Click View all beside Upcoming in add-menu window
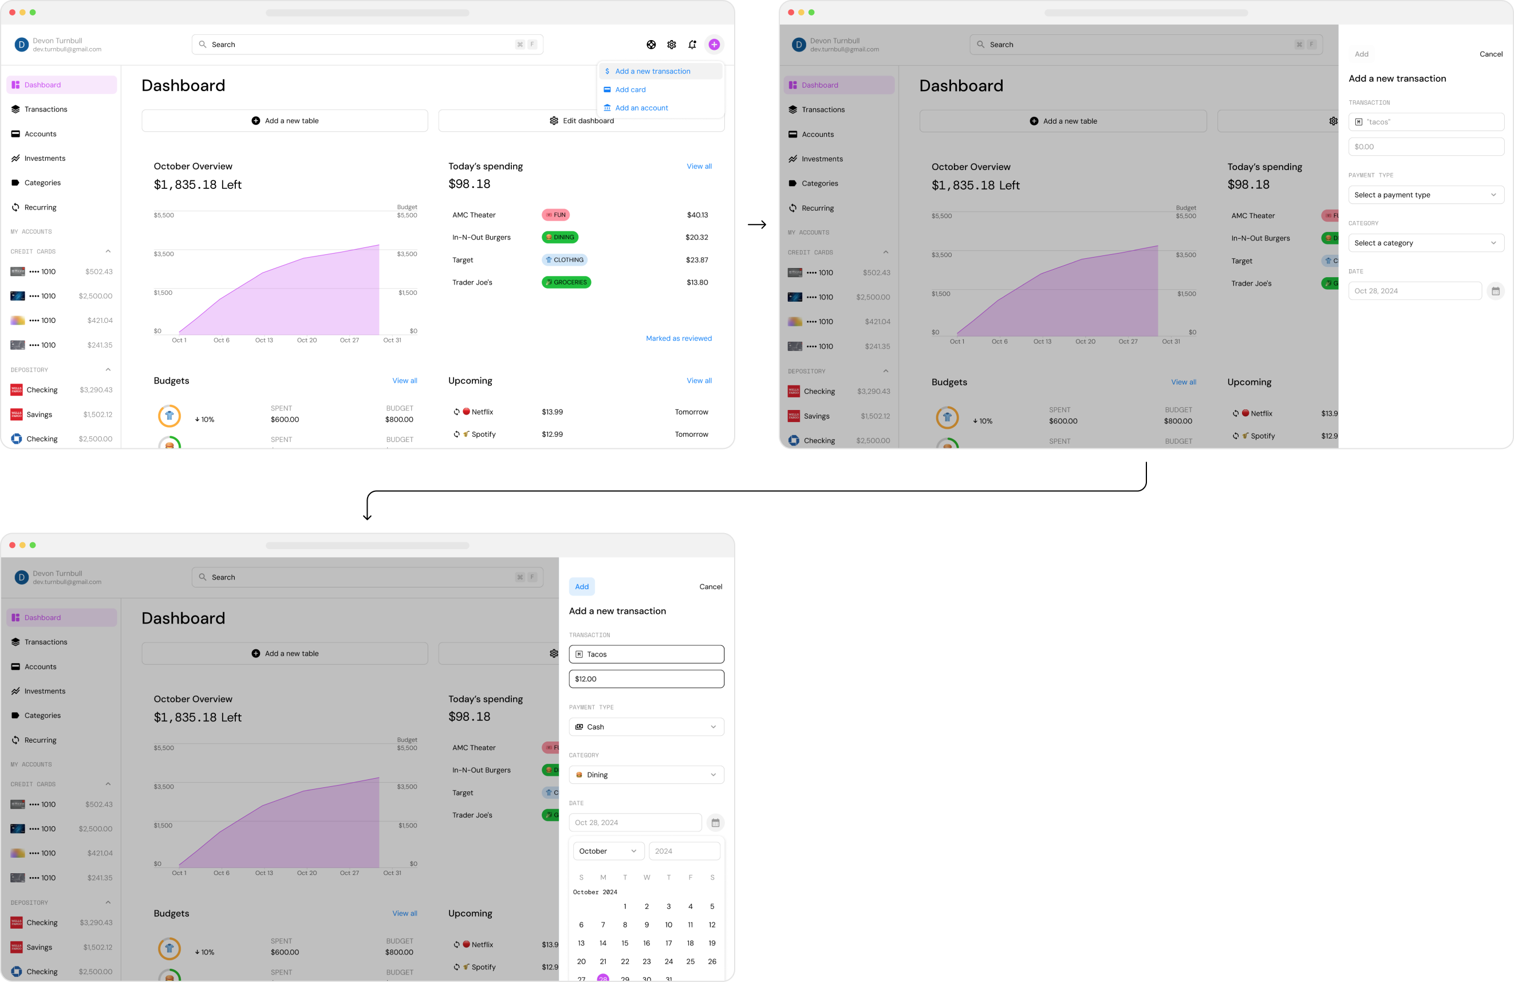Image resolution: width=1514 pixels, height=982 pixels. click(699, 380)
